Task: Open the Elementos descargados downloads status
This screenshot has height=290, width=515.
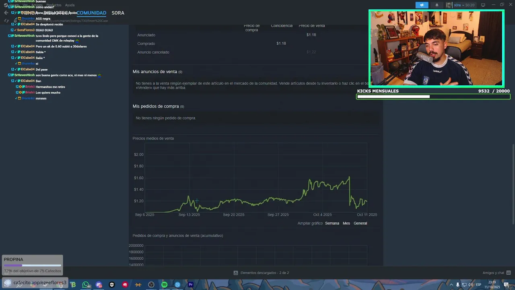Action: [264, 273]
